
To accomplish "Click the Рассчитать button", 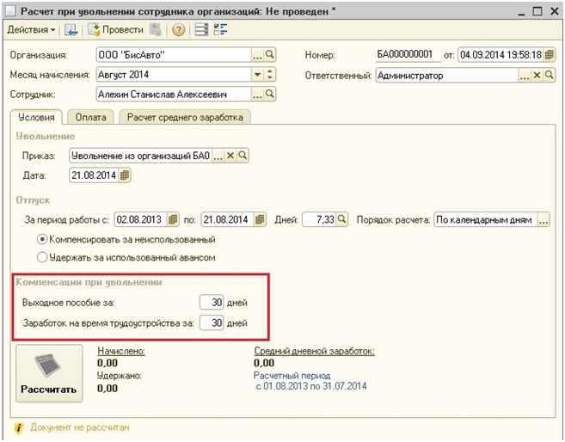I will point(49,373).
